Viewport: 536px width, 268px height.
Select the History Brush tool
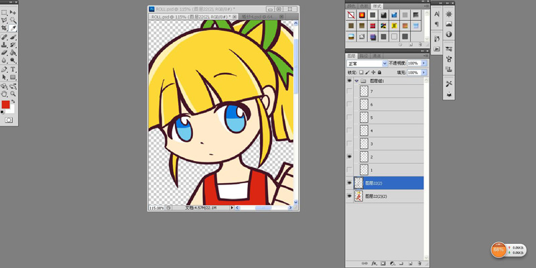[13, 45]
